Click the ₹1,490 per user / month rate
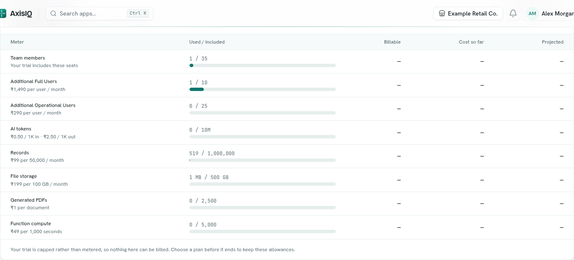The height and width of the screenshot is (260, 574). point(38,89)
